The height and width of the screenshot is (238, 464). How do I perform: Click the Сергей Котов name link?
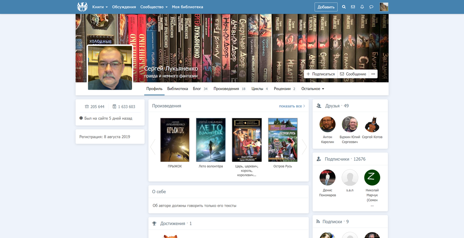pos(372,137)
